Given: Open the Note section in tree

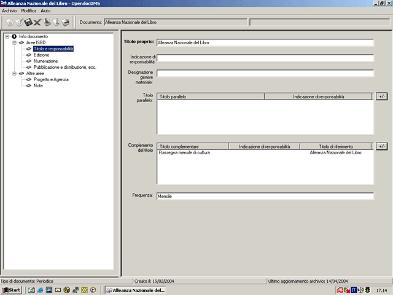Looking at the screenshot, I should pyautogui.click(x=38, y=85).
